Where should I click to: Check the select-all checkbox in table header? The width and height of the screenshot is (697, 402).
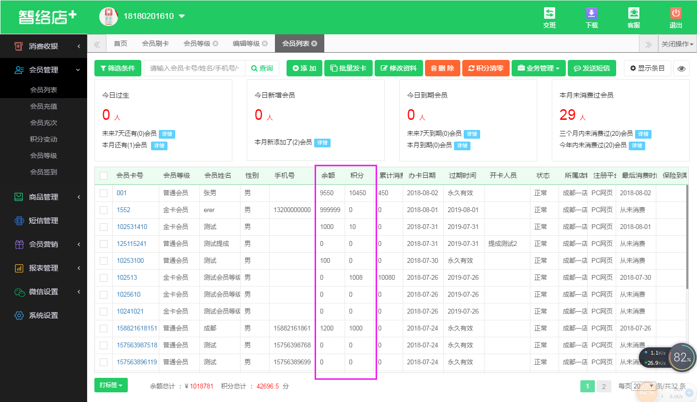104,176
